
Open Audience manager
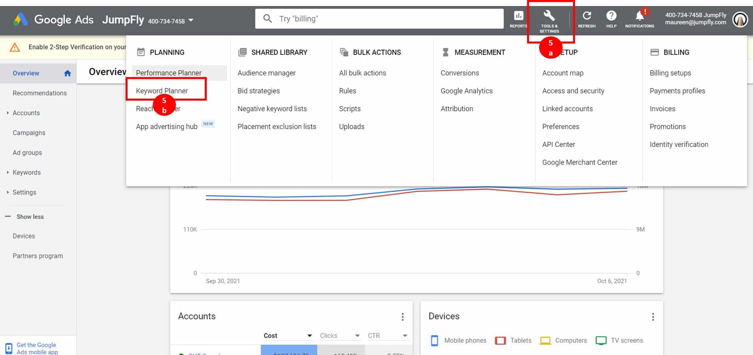(266, 73)
